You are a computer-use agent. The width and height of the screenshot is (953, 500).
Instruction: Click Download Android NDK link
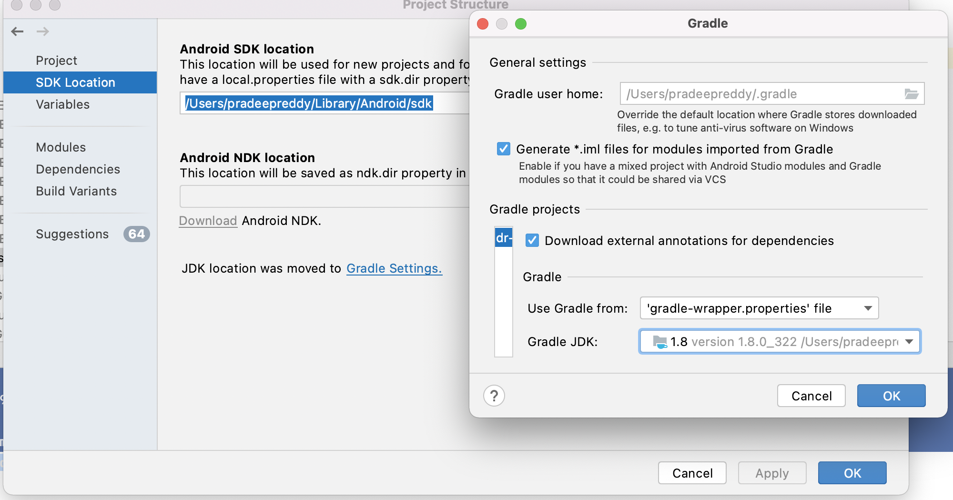(x=208, y=221)
